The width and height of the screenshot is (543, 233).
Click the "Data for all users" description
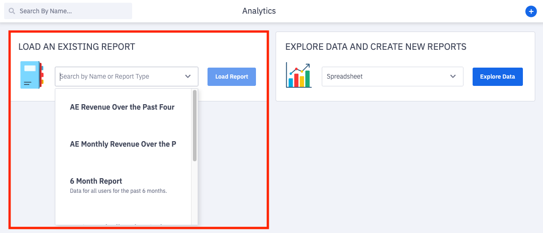point(118,191)
